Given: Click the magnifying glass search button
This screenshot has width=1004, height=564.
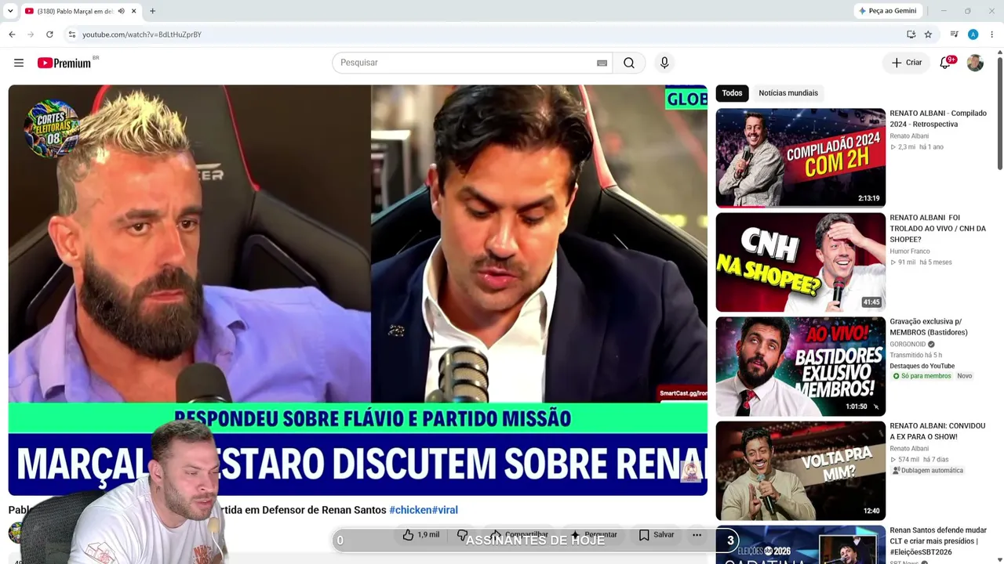Looking at the screenshot, I should click(x=629, y=63).
